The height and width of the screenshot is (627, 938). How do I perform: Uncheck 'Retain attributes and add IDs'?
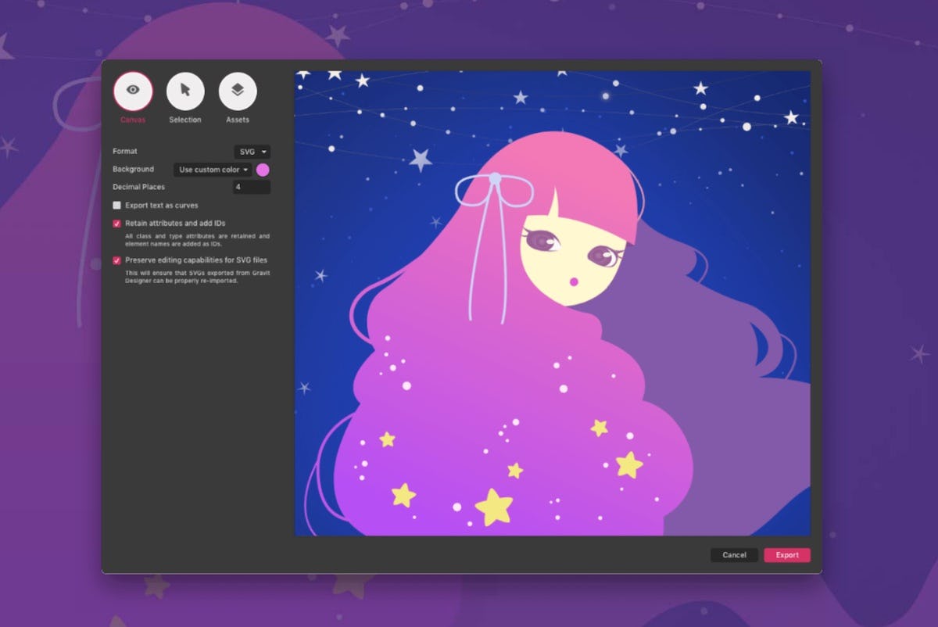tap(117, 224)
